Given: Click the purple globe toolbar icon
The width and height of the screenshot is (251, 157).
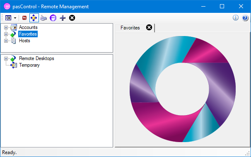Looking at the screenshot, I should click(53, 18).
